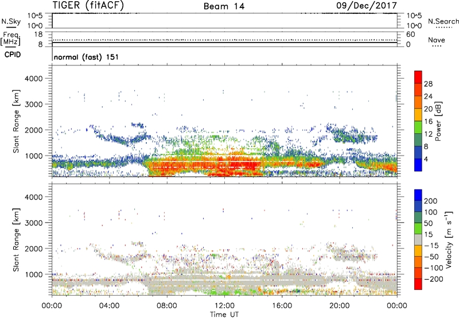
Task: Click the -100 velocity colorbar label
Action: (x=434, y=268)
